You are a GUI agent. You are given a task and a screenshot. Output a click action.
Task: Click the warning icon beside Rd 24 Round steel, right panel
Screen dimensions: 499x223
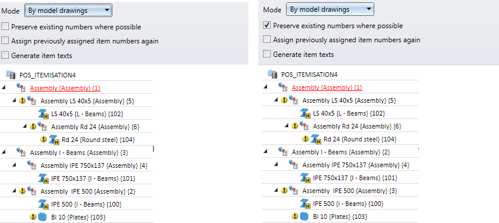coord(305,138)
